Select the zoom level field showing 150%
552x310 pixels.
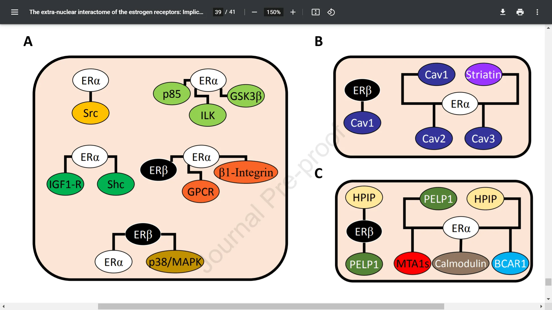273,12
